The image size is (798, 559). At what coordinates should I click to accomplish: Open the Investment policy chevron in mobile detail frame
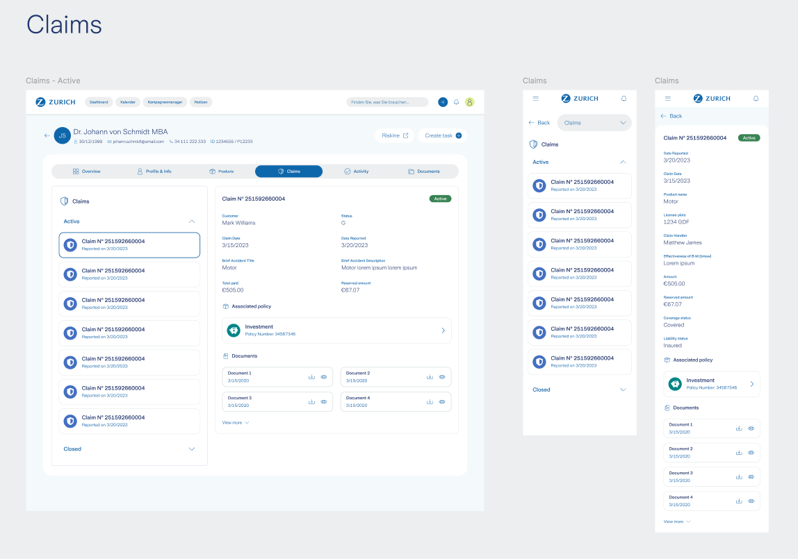[x=751, y=384]
